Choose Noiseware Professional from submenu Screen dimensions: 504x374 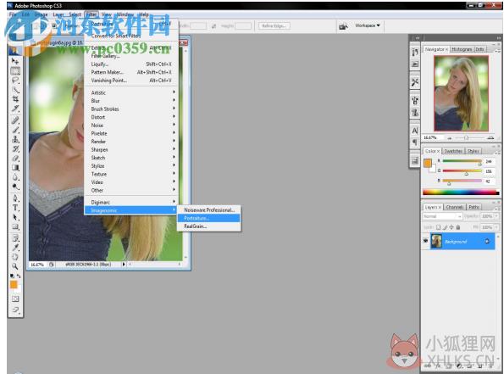click(208, 209)
